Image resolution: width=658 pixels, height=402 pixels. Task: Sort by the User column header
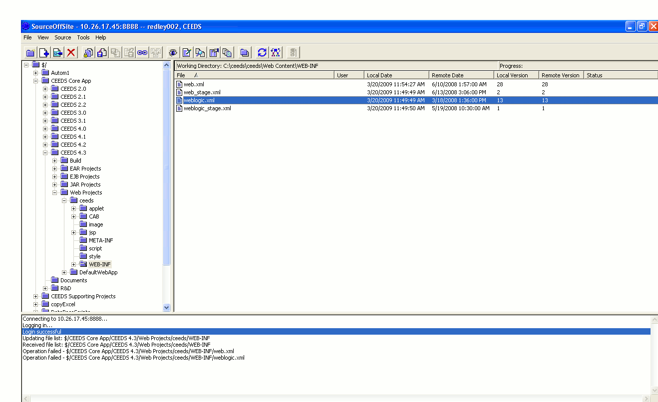tap(349, 75)
